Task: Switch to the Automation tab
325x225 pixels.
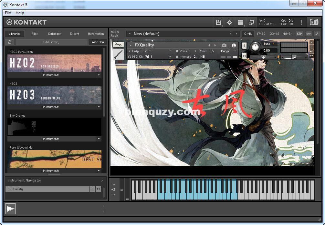Action: tap(96, 34)
